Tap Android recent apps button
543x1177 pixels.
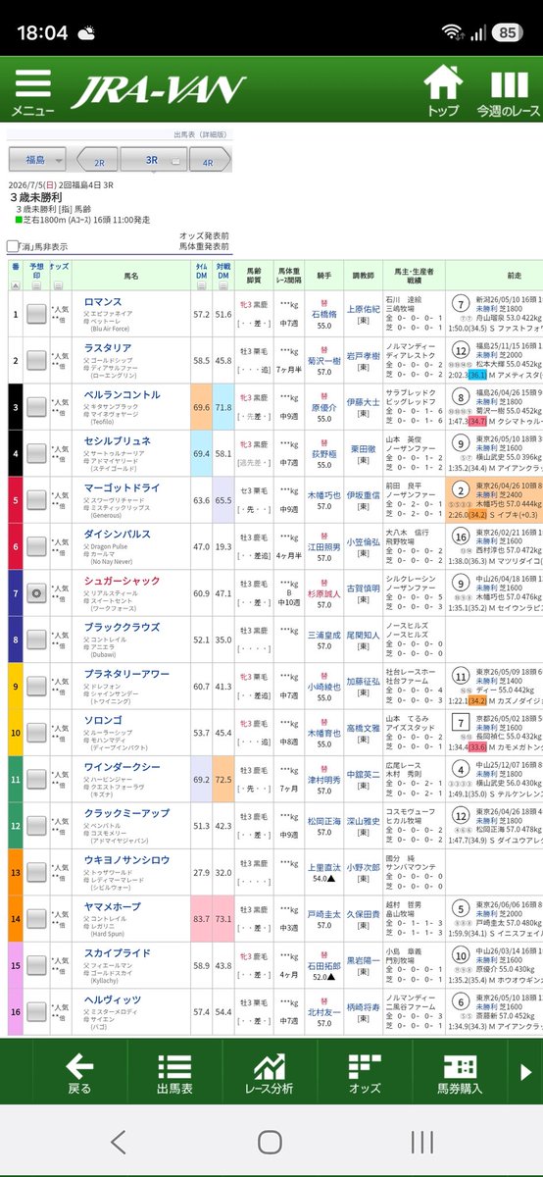point(422,1141)
